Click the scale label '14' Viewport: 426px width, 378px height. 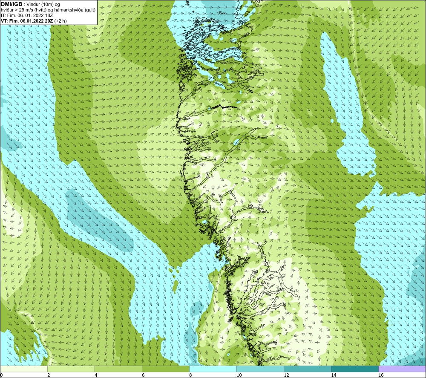coord(334,375)
